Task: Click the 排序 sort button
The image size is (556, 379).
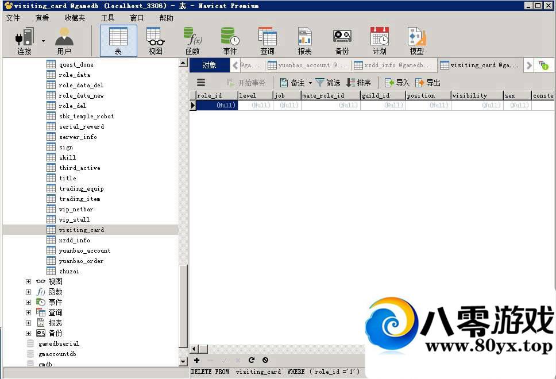Action: tap(358, 83)
